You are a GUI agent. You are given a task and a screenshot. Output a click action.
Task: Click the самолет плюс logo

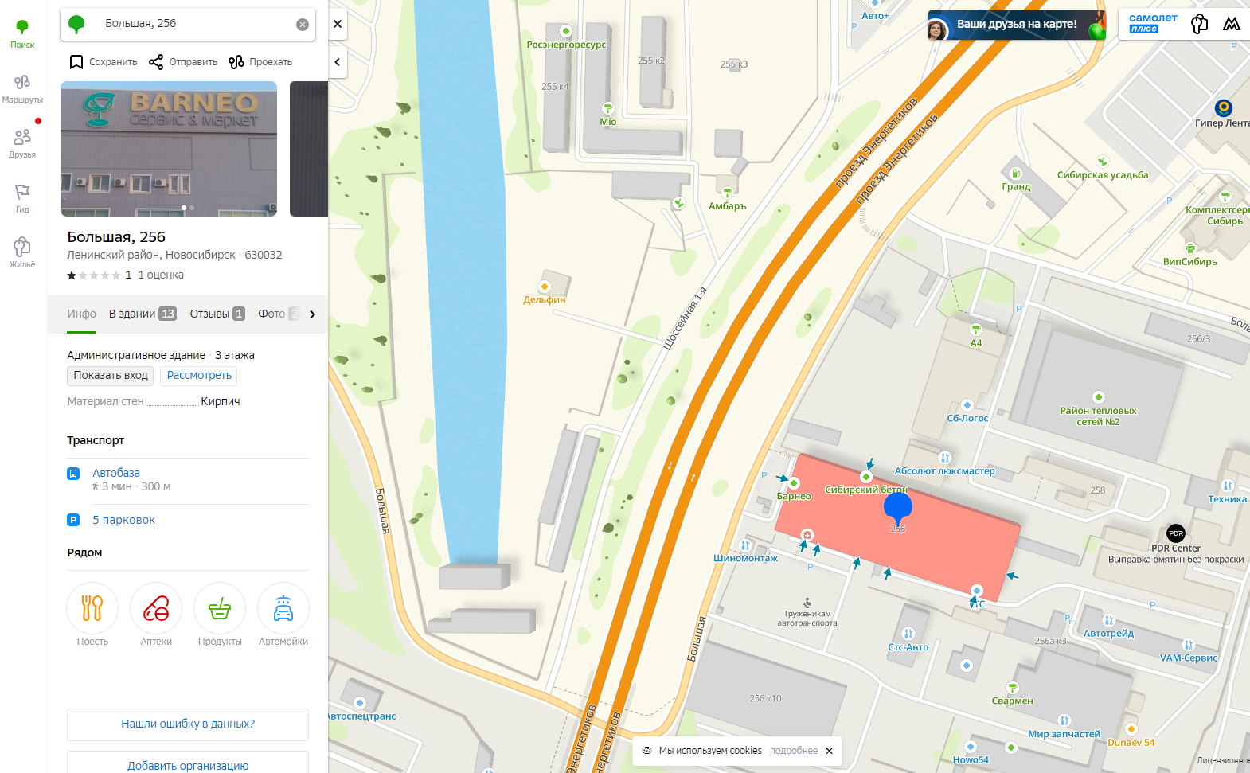coord(1153,24)
